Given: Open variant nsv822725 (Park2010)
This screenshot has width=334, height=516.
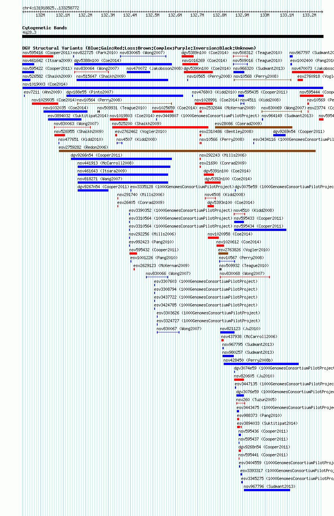Looking at the screenshot, I should 95,53.
